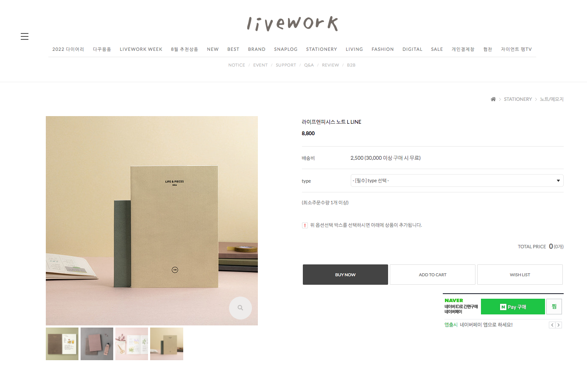The height and width of the screenshot is (375, 587).
Task: Select the SALE menu item
Action: (437, 49)
